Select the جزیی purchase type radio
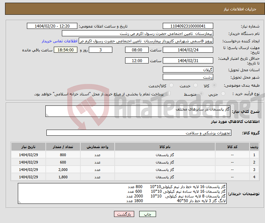This screenshot has height=223, width=265. tap(223, 93)
